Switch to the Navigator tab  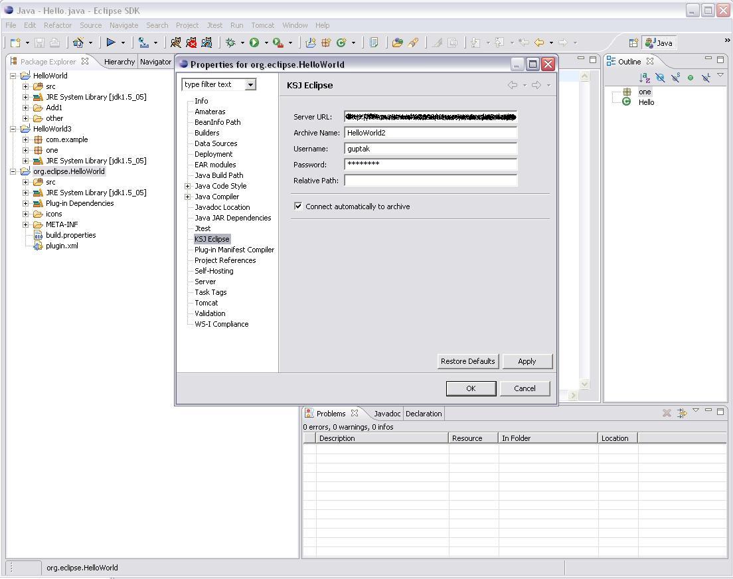click(x=155, y=62)
